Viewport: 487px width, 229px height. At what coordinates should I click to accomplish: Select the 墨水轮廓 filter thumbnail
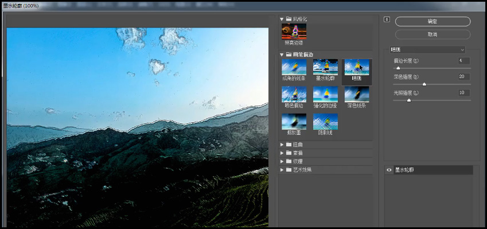coord(325,67)
